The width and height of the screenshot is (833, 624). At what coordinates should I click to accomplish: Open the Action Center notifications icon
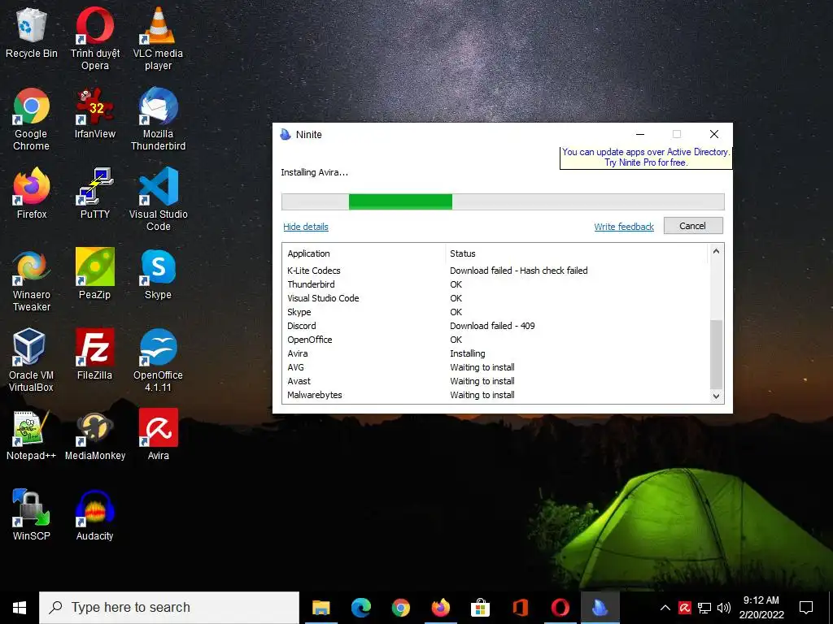click(x=806, y=608)
